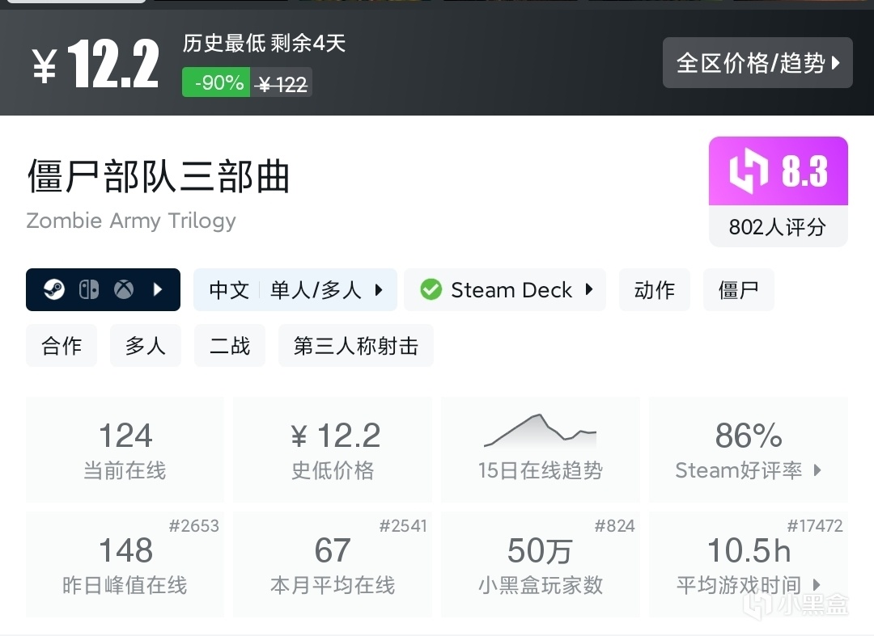Open the 802人评分 rating panel

tap(778, 227)
